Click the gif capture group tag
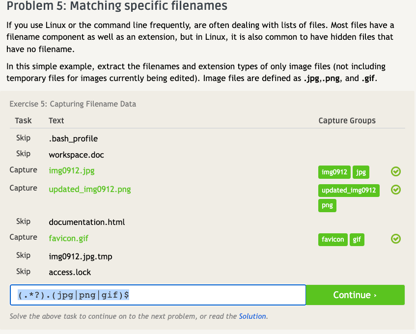 coord(357,239)
